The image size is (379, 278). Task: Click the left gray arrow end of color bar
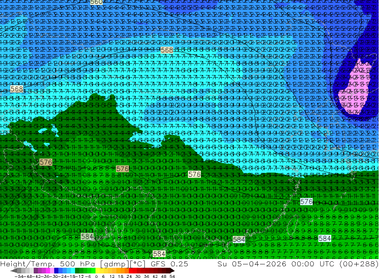click(x=14, y=270)
